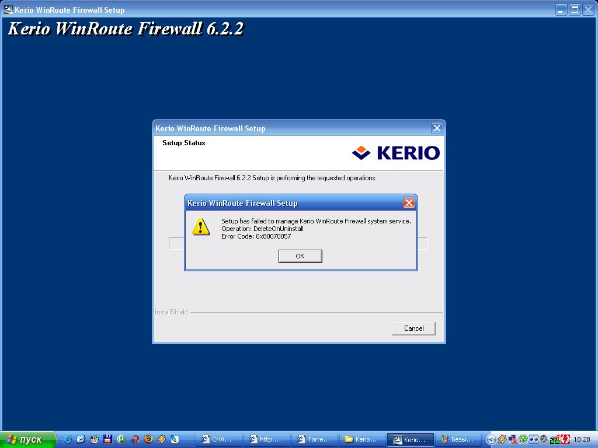This screenshot has width=598, height=448.
Task: Launch uTorrent from quick launch
Action: coord(121,439)
